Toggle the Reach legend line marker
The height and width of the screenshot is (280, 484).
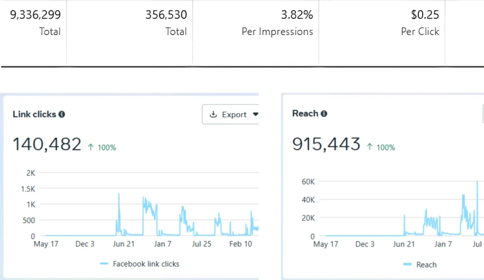[x=407, y=265]
